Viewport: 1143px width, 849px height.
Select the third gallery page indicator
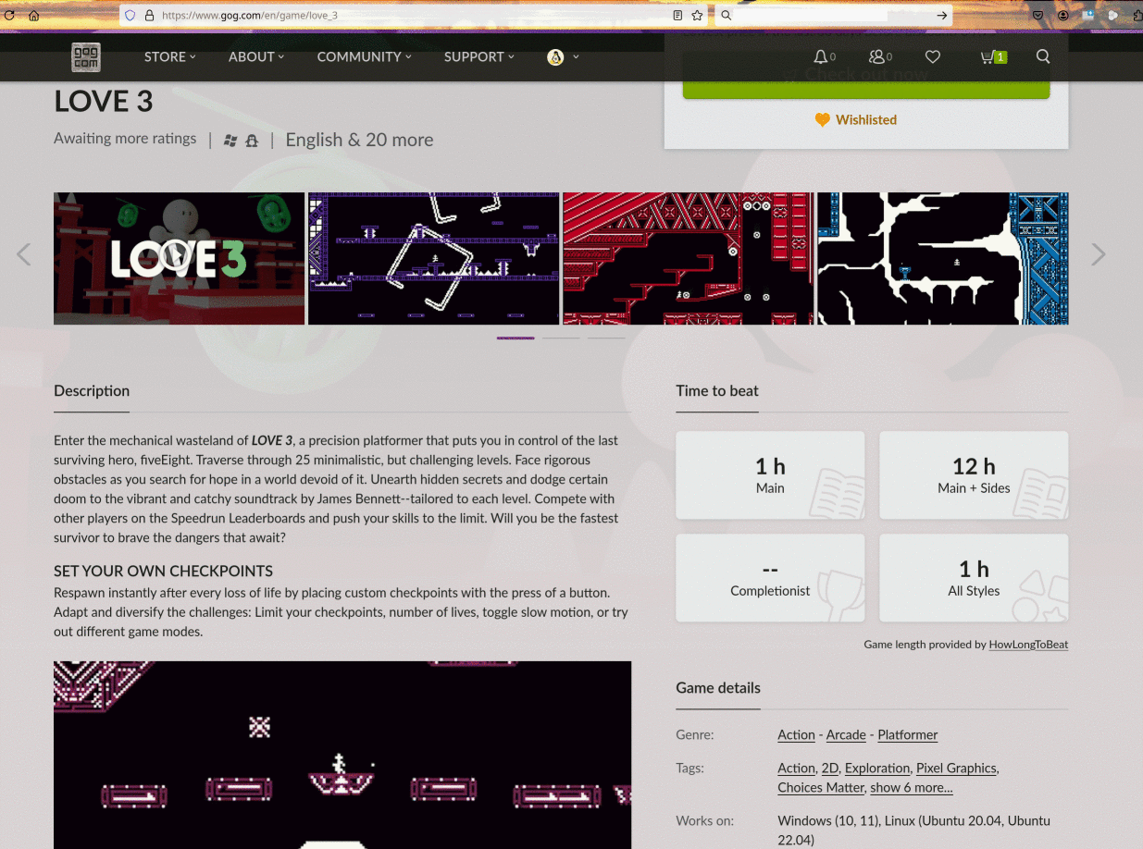606,338
